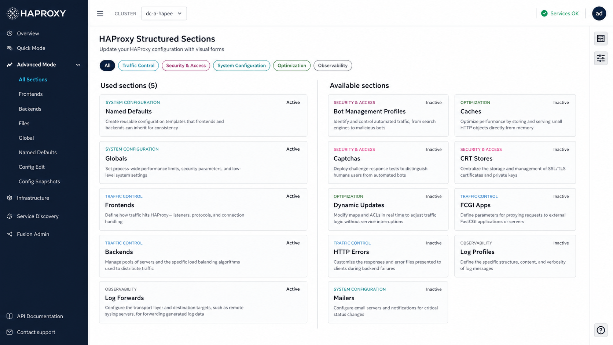
Task: Click the green Services OK checkmark
Action: coord(544,14)
